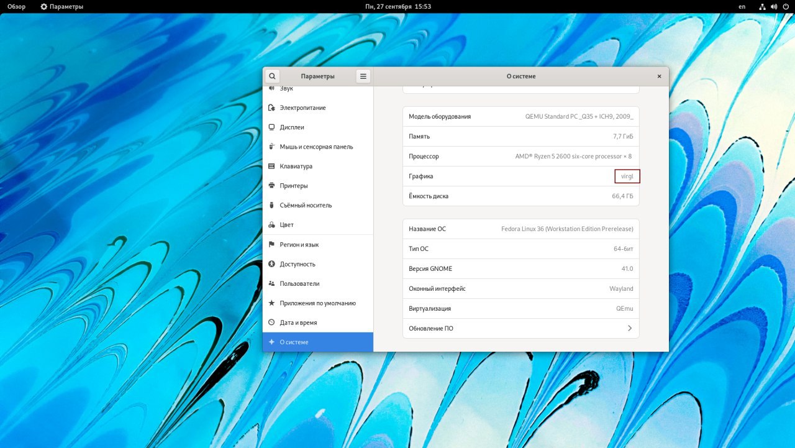Click the power icon next to Электропитание
The height and width of the screenshot is (448, 795).
(x=271, y=107)
